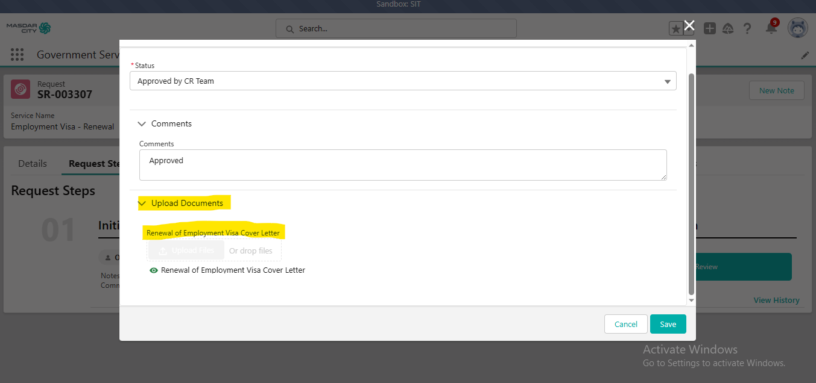Open the notifications bell icon
Viewport: 816px width, 383px height.
pos(771,28)
